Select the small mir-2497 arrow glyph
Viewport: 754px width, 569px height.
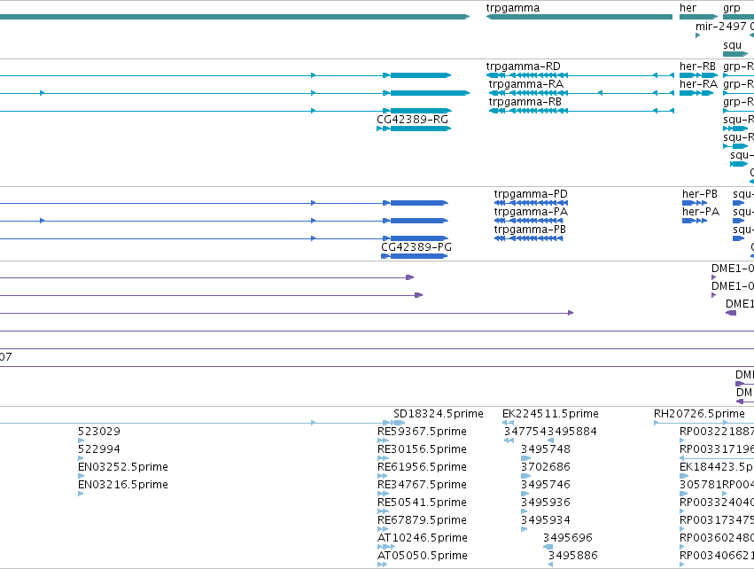click(698, 35)
